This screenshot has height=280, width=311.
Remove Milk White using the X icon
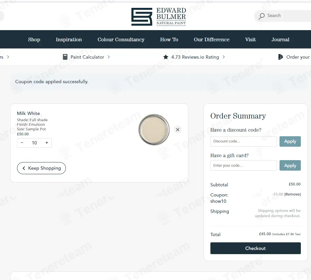(178, 130)
